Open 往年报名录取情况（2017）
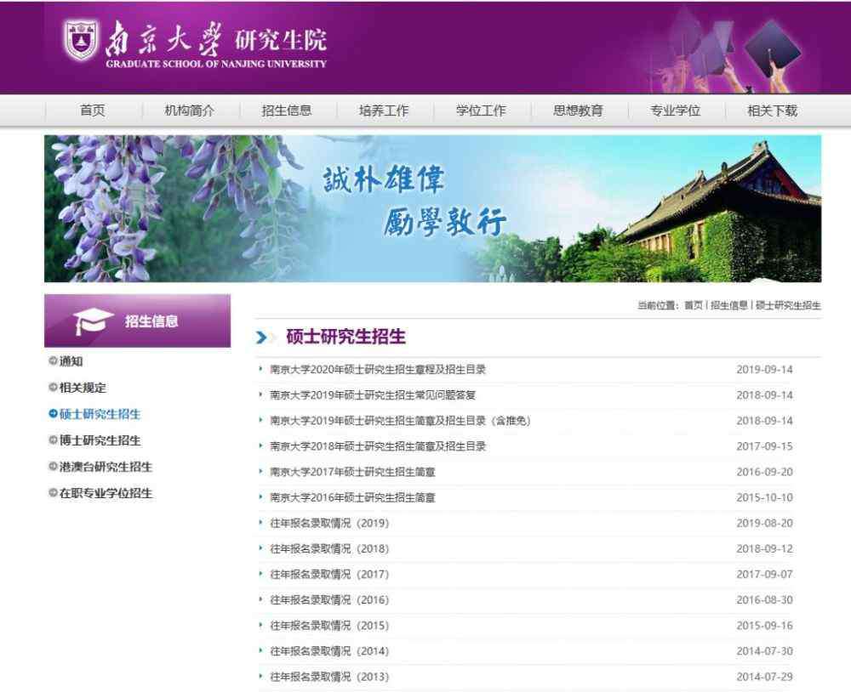Viewport: 851px width, 692px height. pos(329,575)
